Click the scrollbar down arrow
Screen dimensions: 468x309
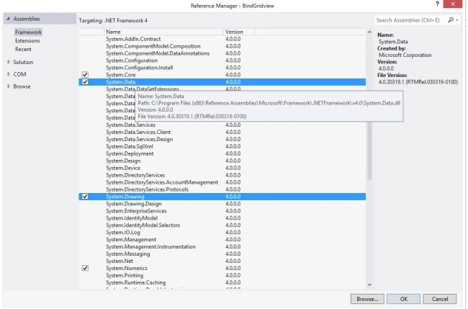coord(369,285)
